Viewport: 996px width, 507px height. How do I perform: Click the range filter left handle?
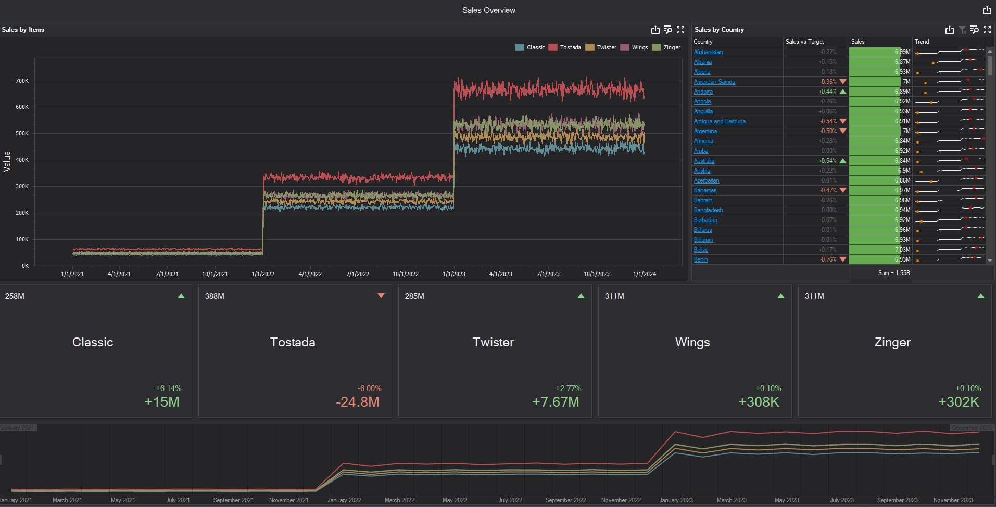[2, 460]
